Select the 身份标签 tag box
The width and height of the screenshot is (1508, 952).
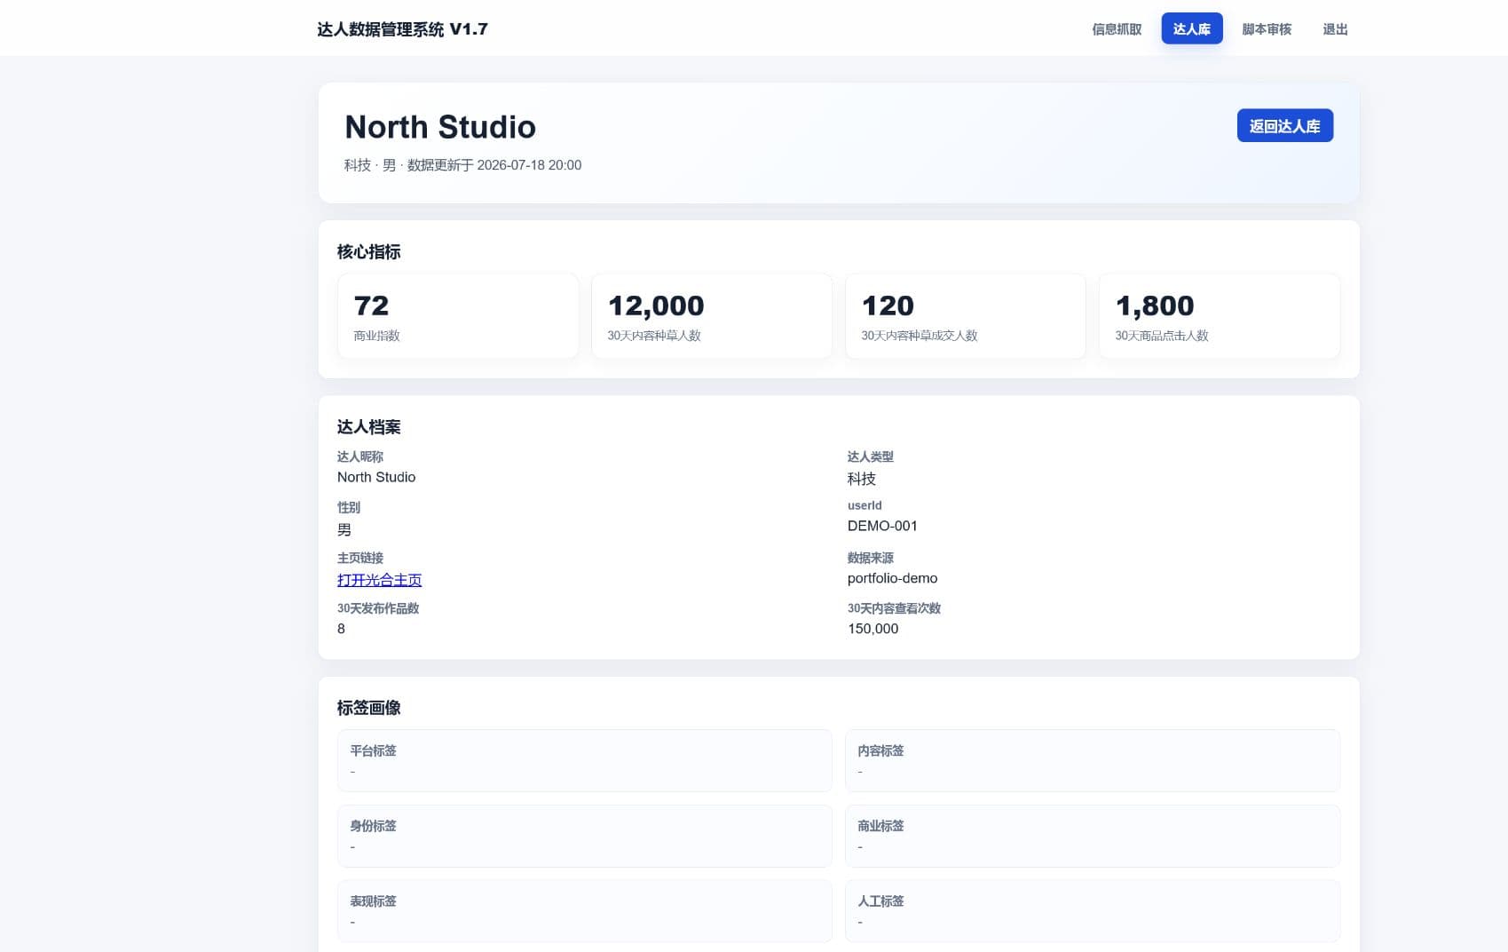pyautogui.click(x=585, y=837)
